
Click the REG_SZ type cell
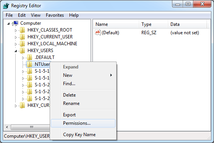pyautogui.click(x=149, y=33)
